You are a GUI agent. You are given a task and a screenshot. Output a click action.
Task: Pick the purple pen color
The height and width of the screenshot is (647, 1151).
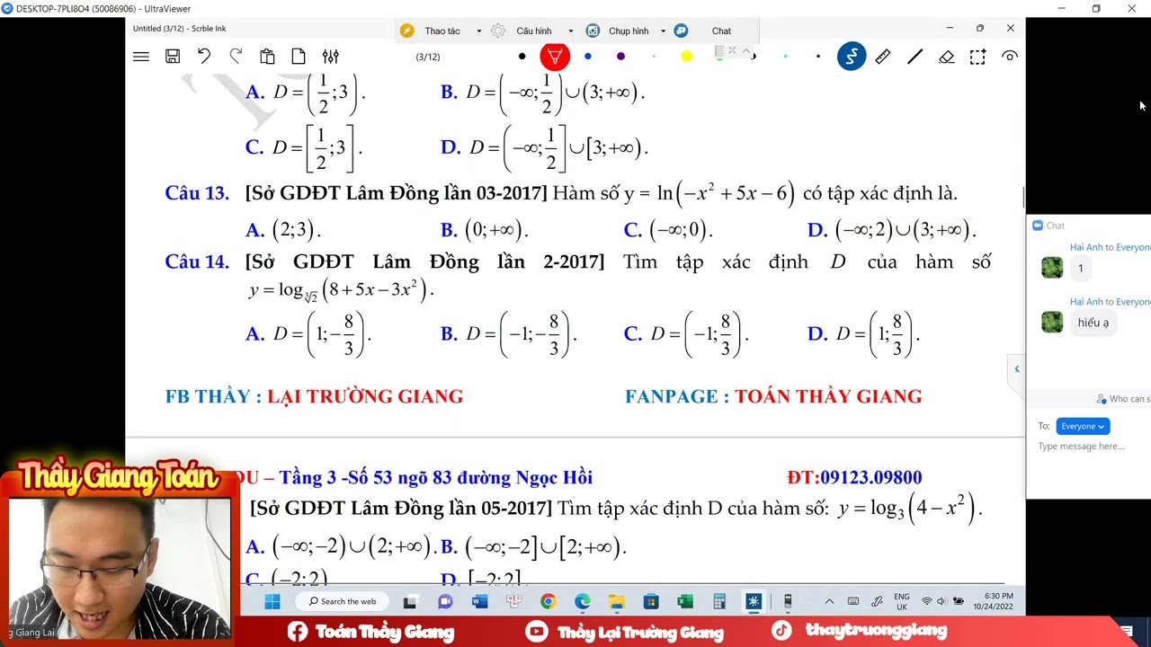(620, 57)
